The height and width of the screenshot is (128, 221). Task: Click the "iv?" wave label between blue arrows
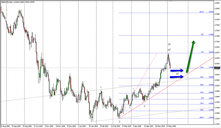tap(178, 74)
